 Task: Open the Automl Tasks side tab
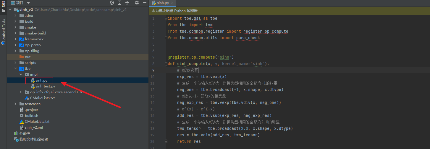[x=3, y=29]
